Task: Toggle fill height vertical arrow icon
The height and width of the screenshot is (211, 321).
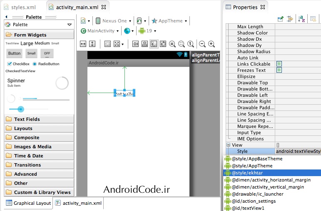Action: 92,44
